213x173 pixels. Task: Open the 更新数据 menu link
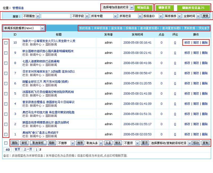[x=190, y=28]
